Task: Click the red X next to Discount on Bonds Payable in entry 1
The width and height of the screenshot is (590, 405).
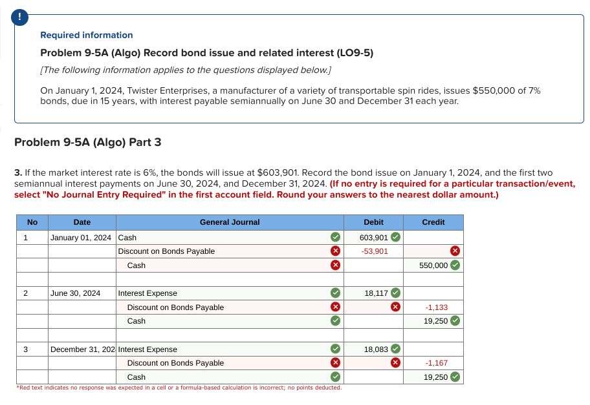Action: click(x=335, y=251)
